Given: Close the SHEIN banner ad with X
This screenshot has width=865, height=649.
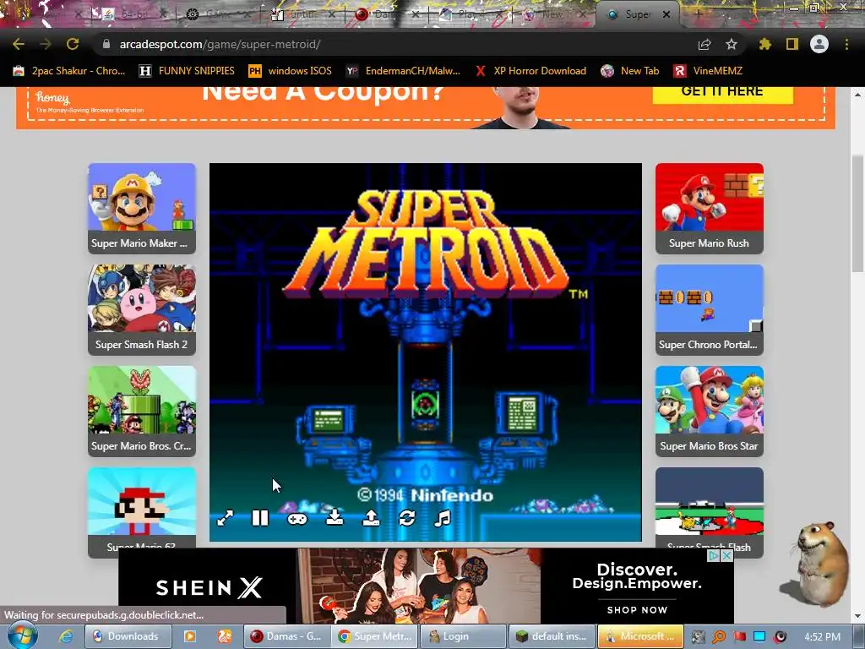Looking at the screenshot, I should point(727,556).
